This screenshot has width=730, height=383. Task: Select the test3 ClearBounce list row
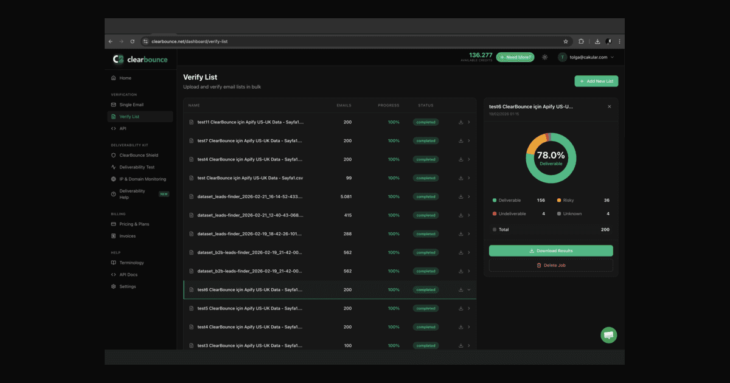coord(330,345)
